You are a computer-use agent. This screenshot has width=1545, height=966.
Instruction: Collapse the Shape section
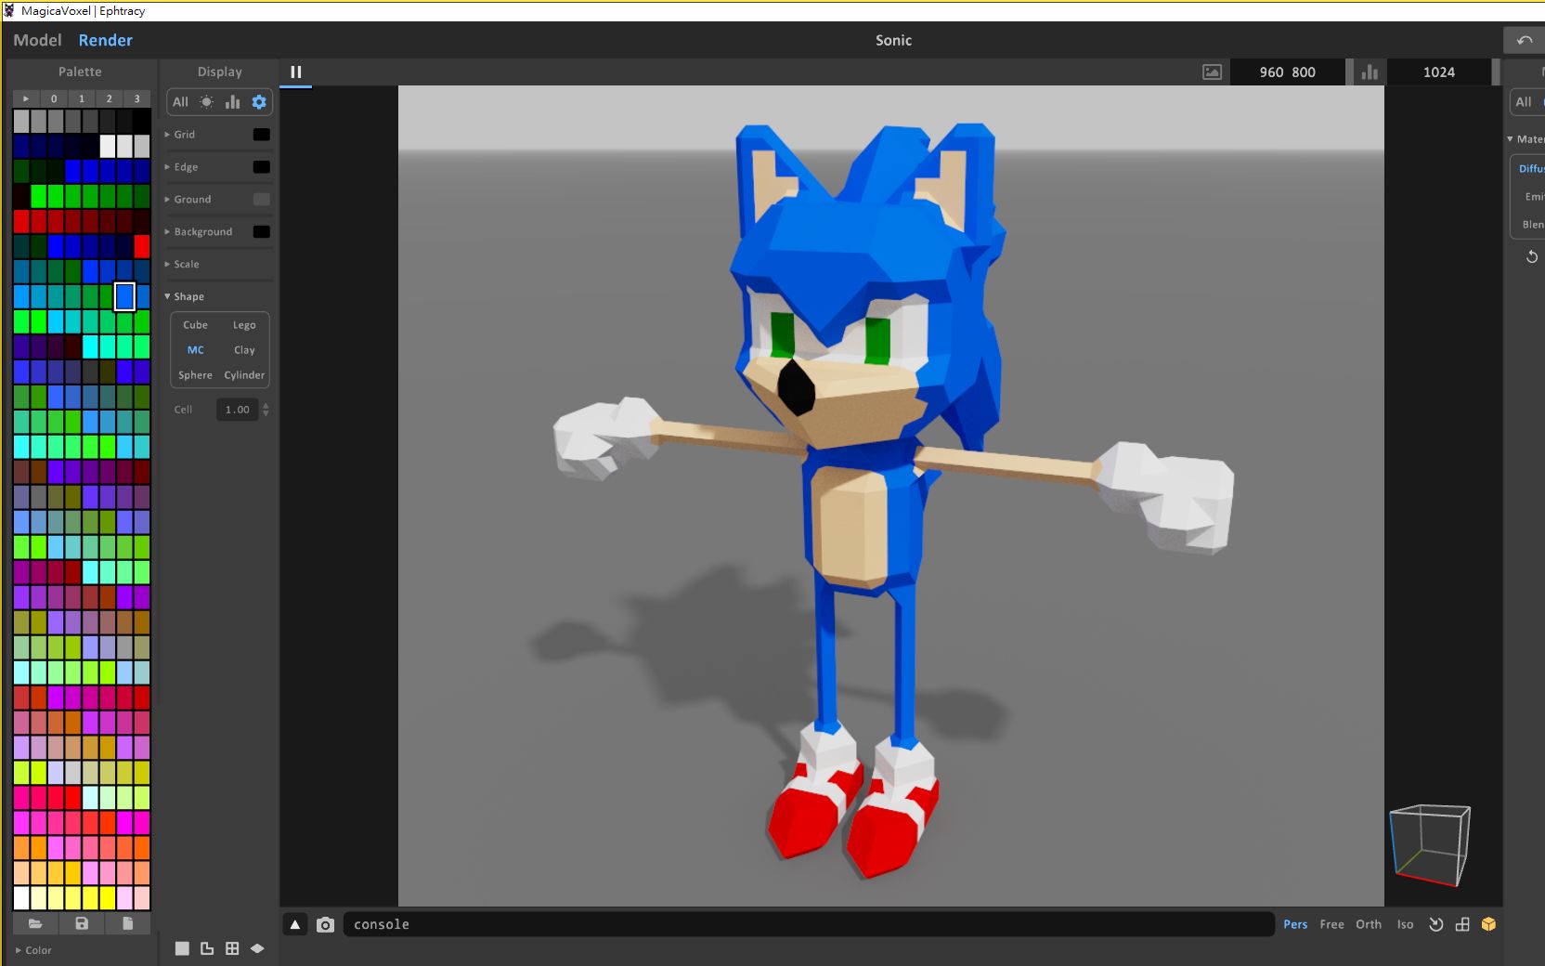[x=184, y=297]
